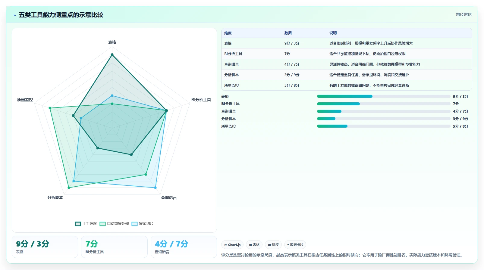Click the 7分 value right of the BI分析工具 bar
The width and height of the screenshot is (484, 270).
pos(456,104)
